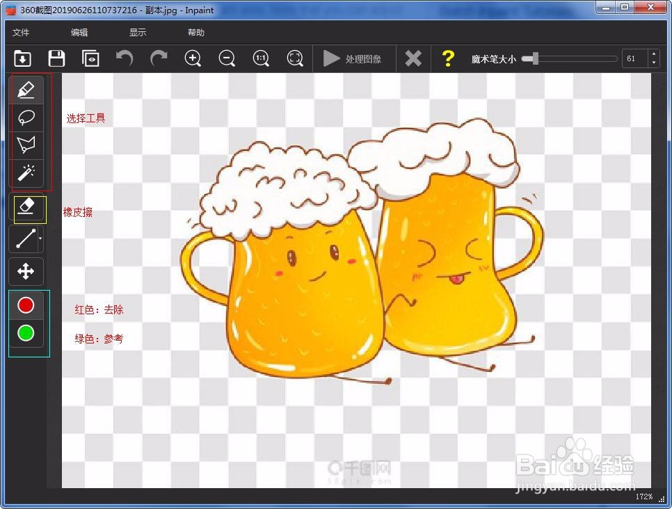Click the 1:1 actual size icon
This screenshot has height=509, width=672.
click(x=261, y=58)
